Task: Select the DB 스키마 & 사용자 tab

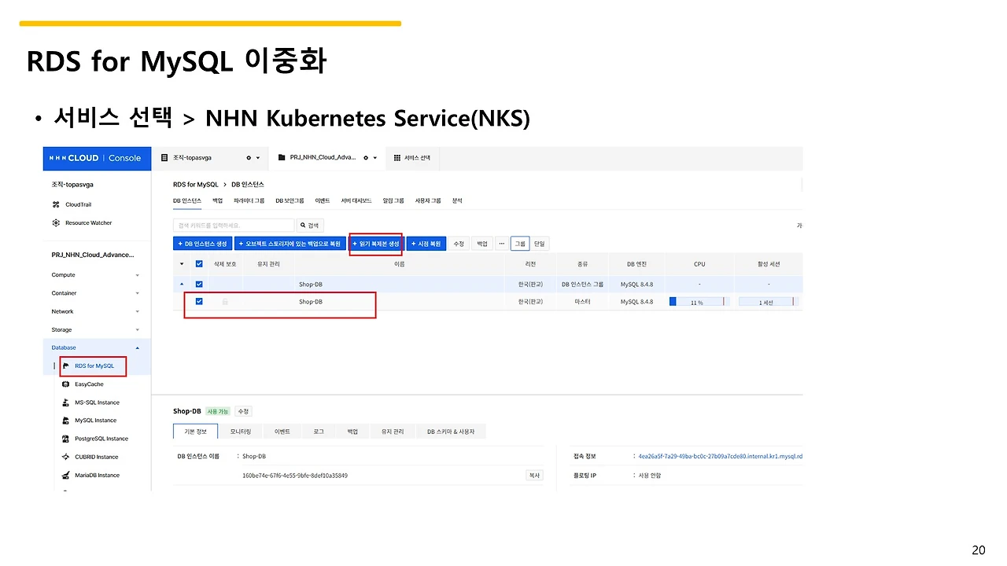Action: pyautogui.click(x=452, y=432)
